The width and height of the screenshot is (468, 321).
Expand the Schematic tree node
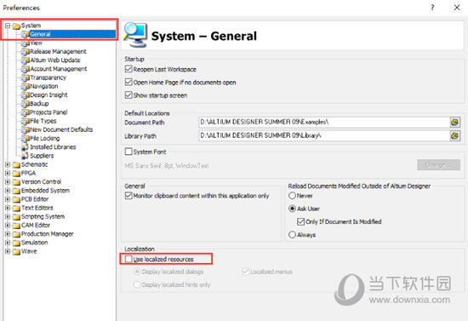click(x=8, y=164)
